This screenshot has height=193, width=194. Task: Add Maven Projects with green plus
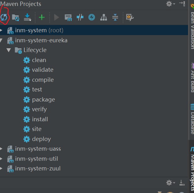(42, 17)
